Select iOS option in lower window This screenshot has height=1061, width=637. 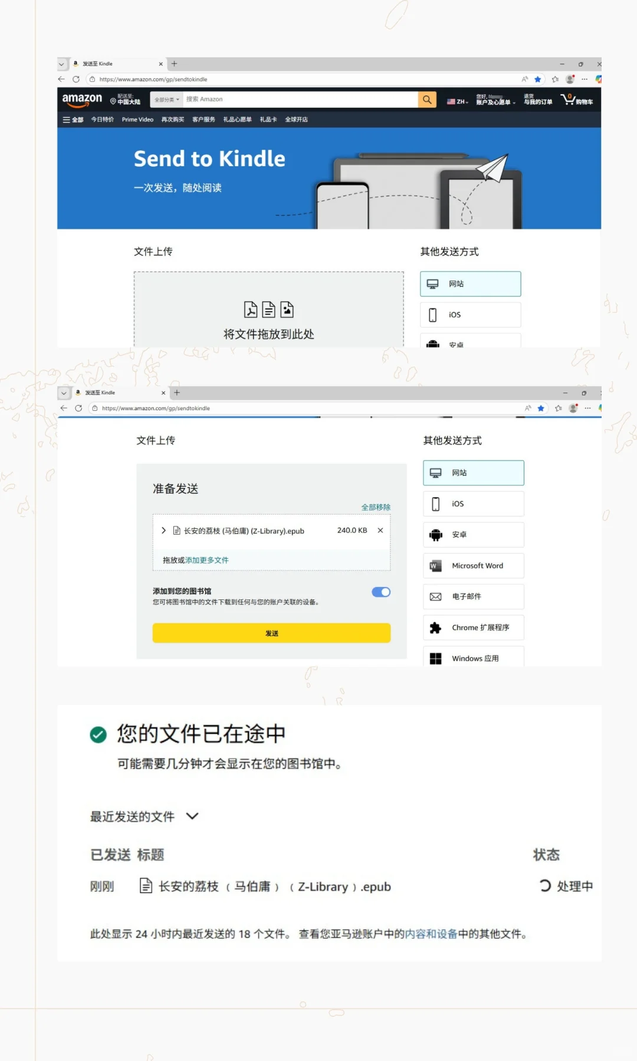[473, 504]
